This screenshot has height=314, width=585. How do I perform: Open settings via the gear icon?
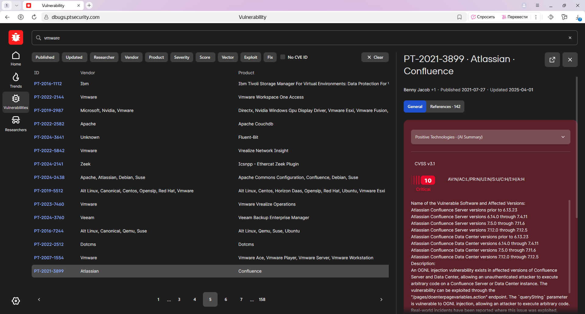[16, 301]
